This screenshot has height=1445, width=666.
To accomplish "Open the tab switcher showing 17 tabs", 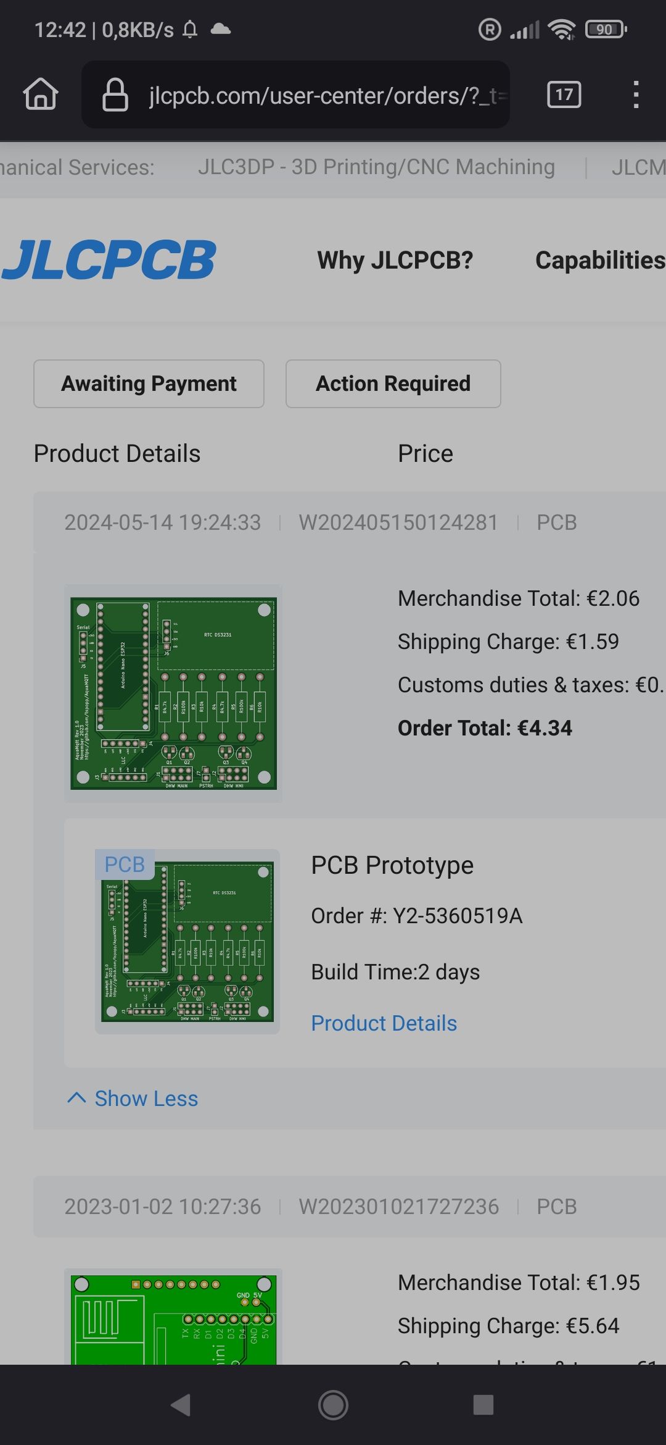I will [564, 94].
